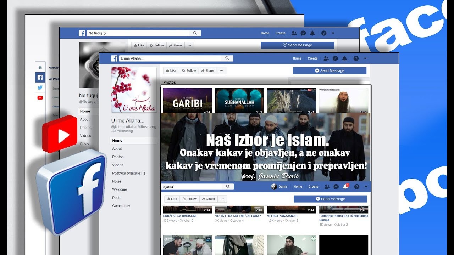Click the home icon in far-left sidebar

tap(40, 67)
